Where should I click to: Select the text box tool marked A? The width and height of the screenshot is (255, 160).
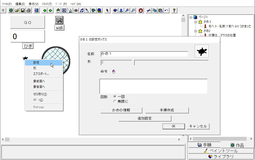pyautogui.click(x=64, y=10)
